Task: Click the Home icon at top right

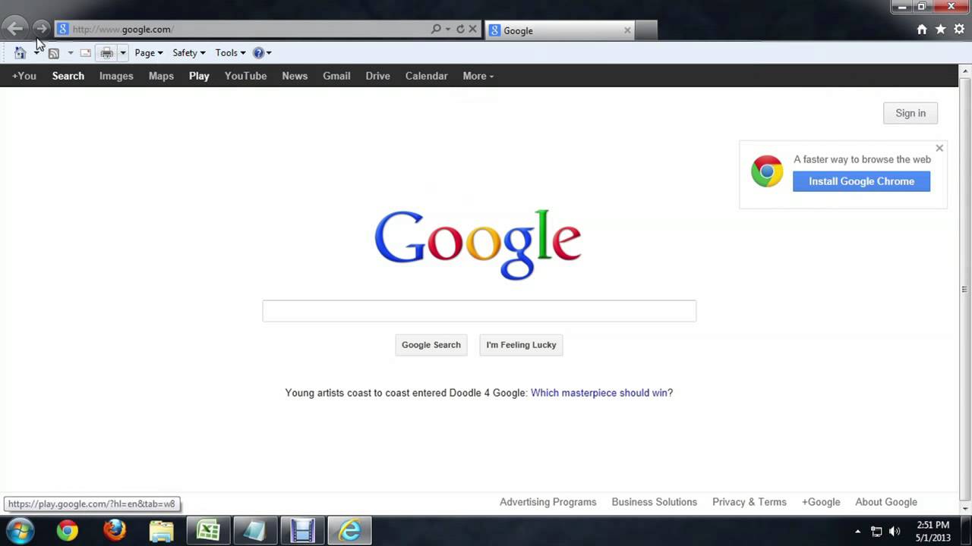Action: point(922,29)
